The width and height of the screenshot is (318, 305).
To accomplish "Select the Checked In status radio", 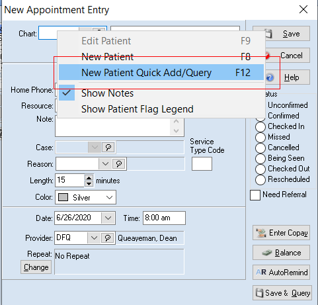I will [x=260, y=126].
